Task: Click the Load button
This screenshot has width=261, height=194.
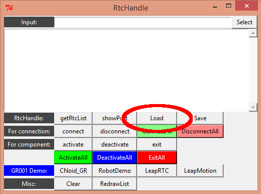Action: [x=157, y=118]
